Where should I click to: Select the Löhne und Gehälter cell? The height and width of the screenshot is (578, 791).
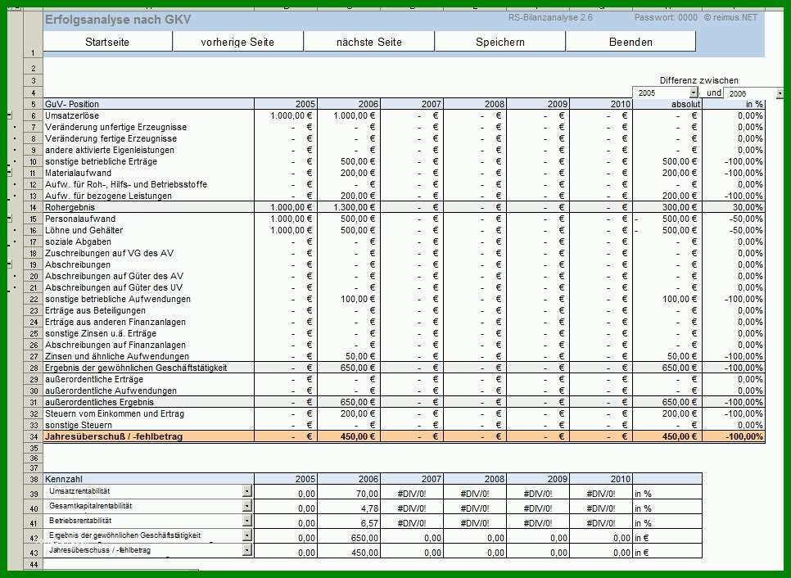(149, 230)
